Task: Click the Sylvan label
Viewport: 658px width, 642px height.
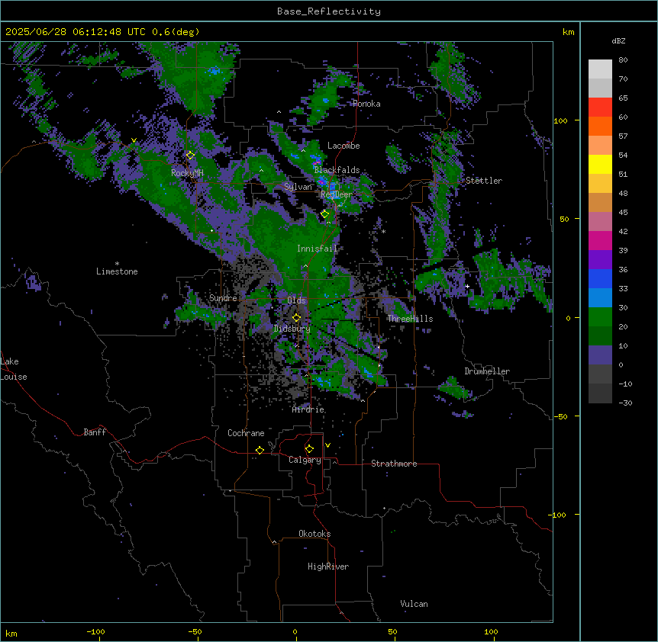Action: click(298, 187)
